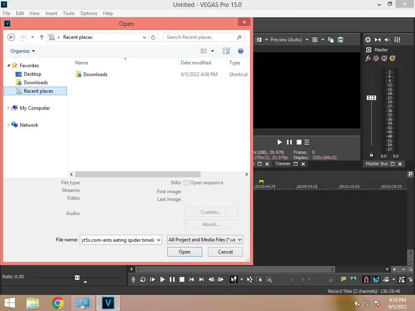Open Master Bus audio properties gear icon
The width and height of the screenshot is (415, 311).
[x=368, y=40]
